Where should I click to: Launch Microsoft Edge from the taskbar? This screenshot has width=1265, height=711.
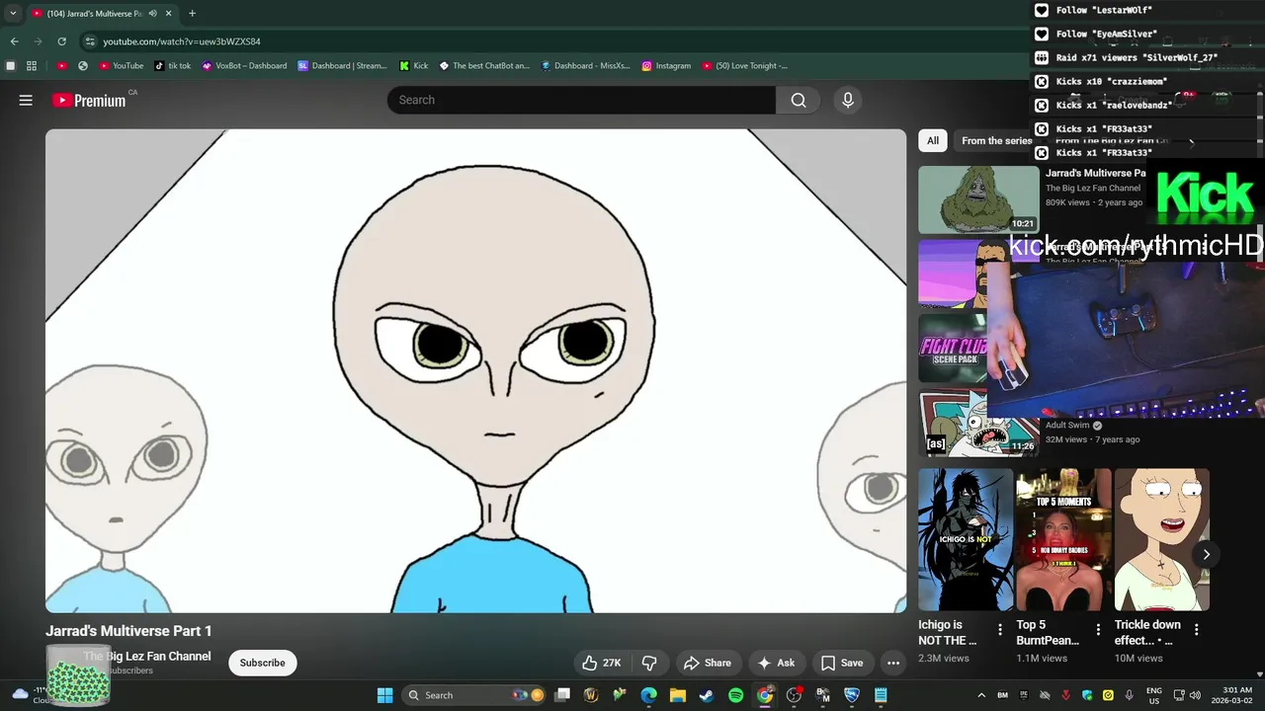pos(648,695)
